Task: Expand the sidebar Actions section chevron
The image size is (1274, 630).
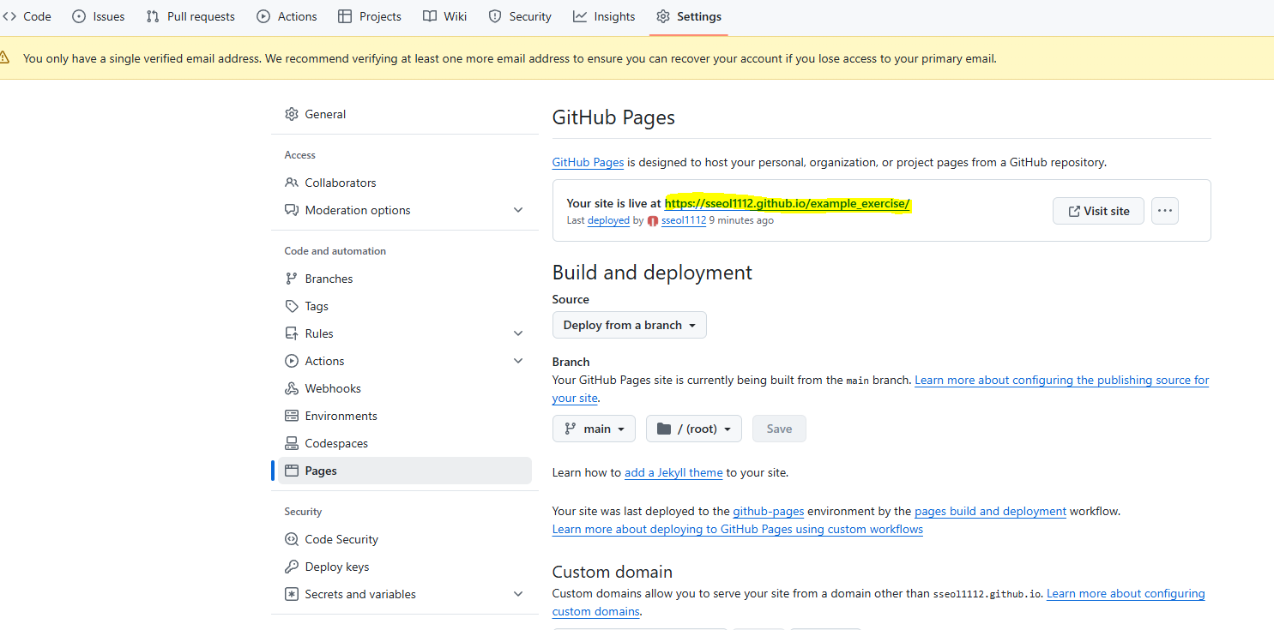Action: click(x=518, y=361)
